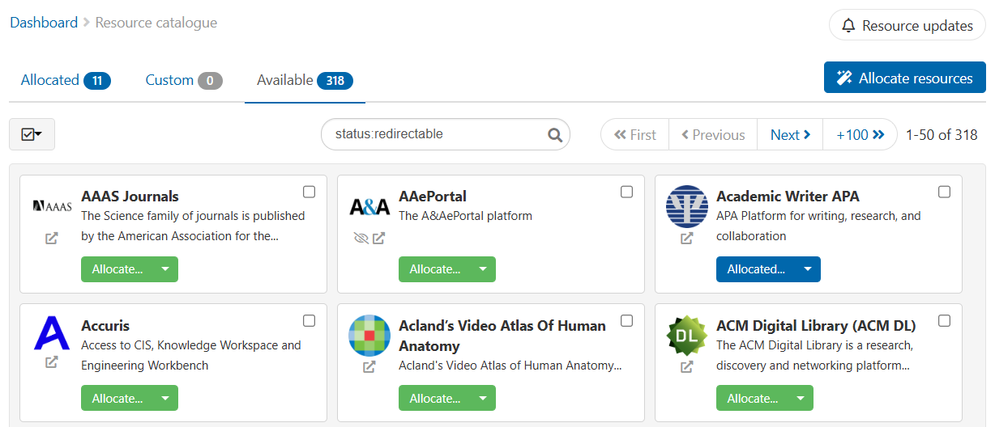The height and width of the screenshot is (427, 995).
Task: Click the 1-50 of 318 count text
Action: point(942,135)
